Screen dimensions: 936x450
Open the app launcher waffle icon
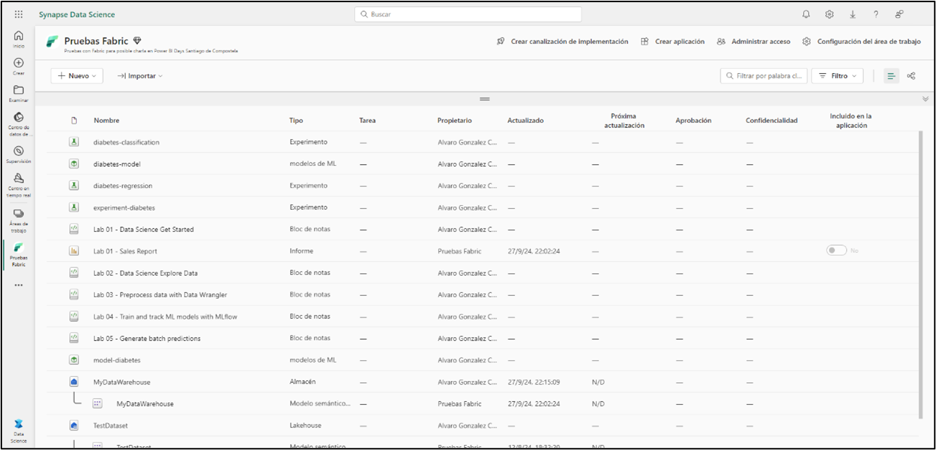19,14
